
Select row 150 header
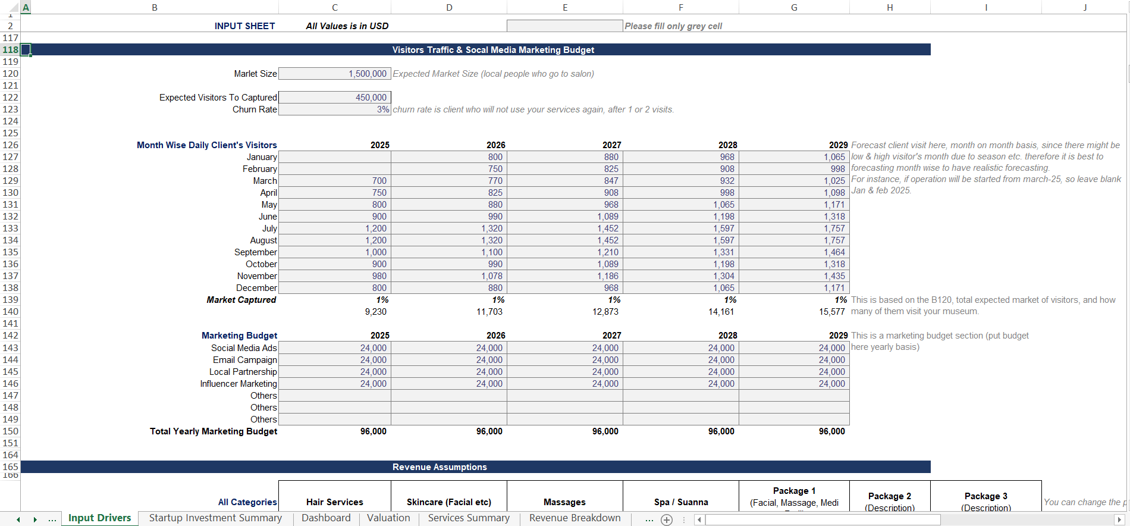click(10, 431)
